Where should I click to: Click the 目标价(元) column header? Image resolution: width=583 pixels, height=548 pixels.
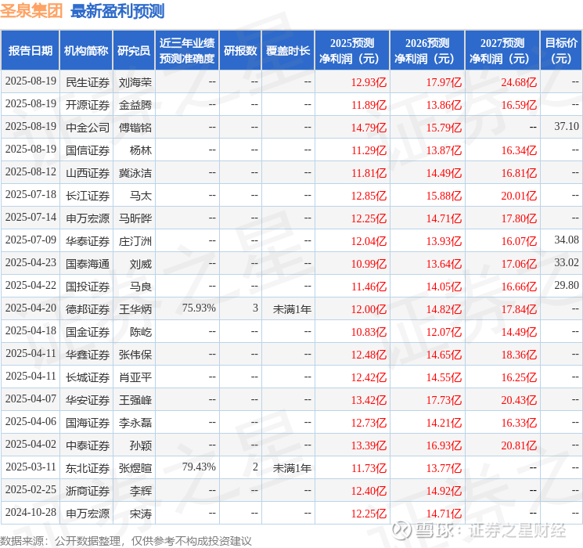click(x=561, y=51)
